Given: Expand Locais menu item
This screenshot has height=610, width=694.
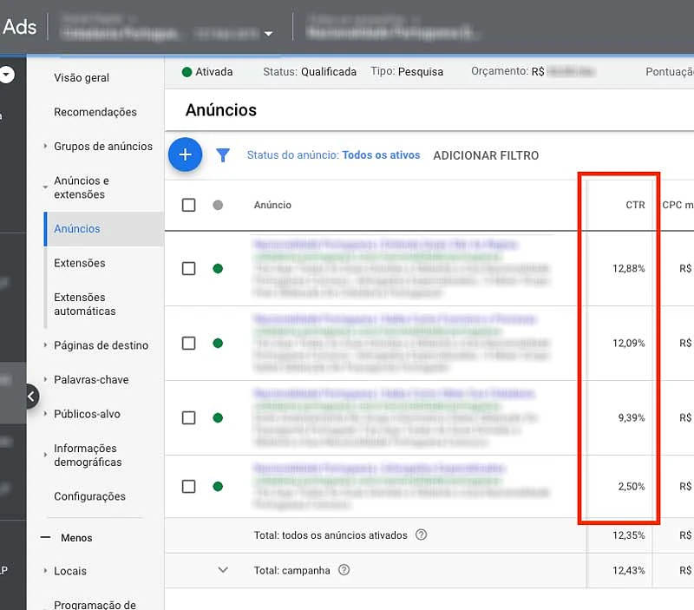Looking at the screenshot, I should click(45, 571).
